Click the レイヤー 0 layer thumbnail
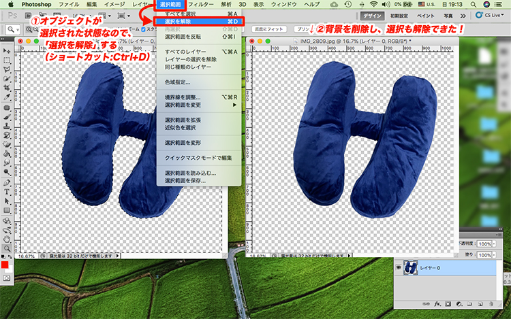Screen dimensions: 511x319 tap(410, 267)
